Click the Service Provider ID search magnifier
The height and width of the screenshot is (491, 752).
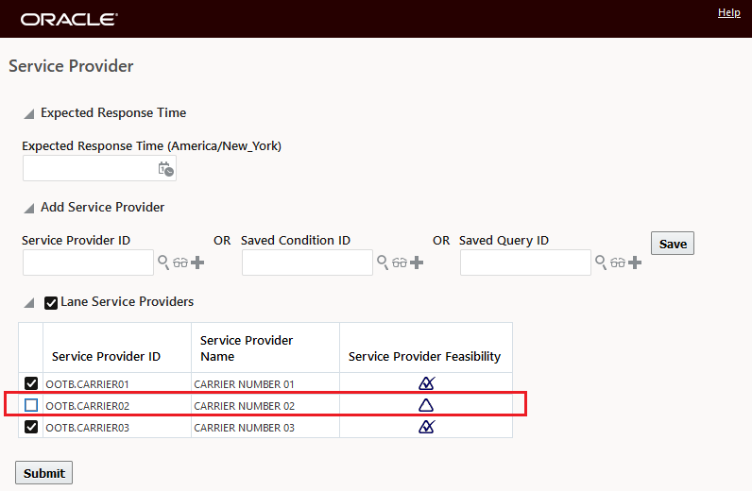pyautogui.click(x=163, y=262)
